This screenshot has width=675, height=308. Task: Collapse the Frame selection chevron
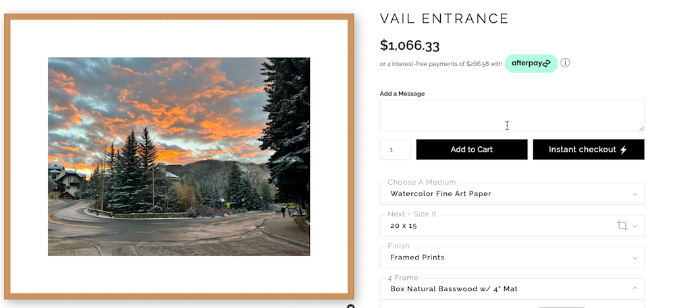pos(634,288)
